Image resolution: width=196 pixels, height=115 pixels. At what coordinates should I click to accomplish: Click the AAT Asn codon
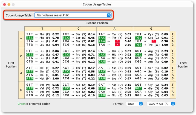[x=102, y=68]
